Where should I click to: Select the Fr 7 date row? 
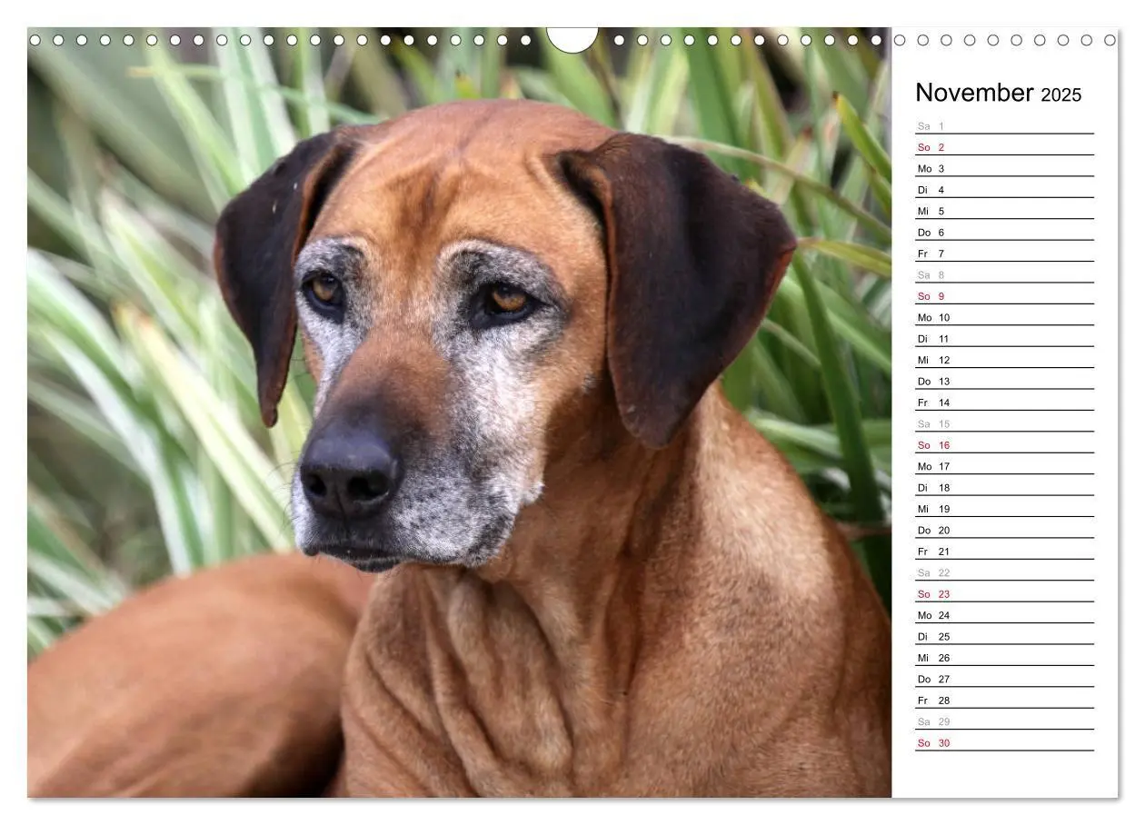pyautogui.click(x=1004, y=253)
